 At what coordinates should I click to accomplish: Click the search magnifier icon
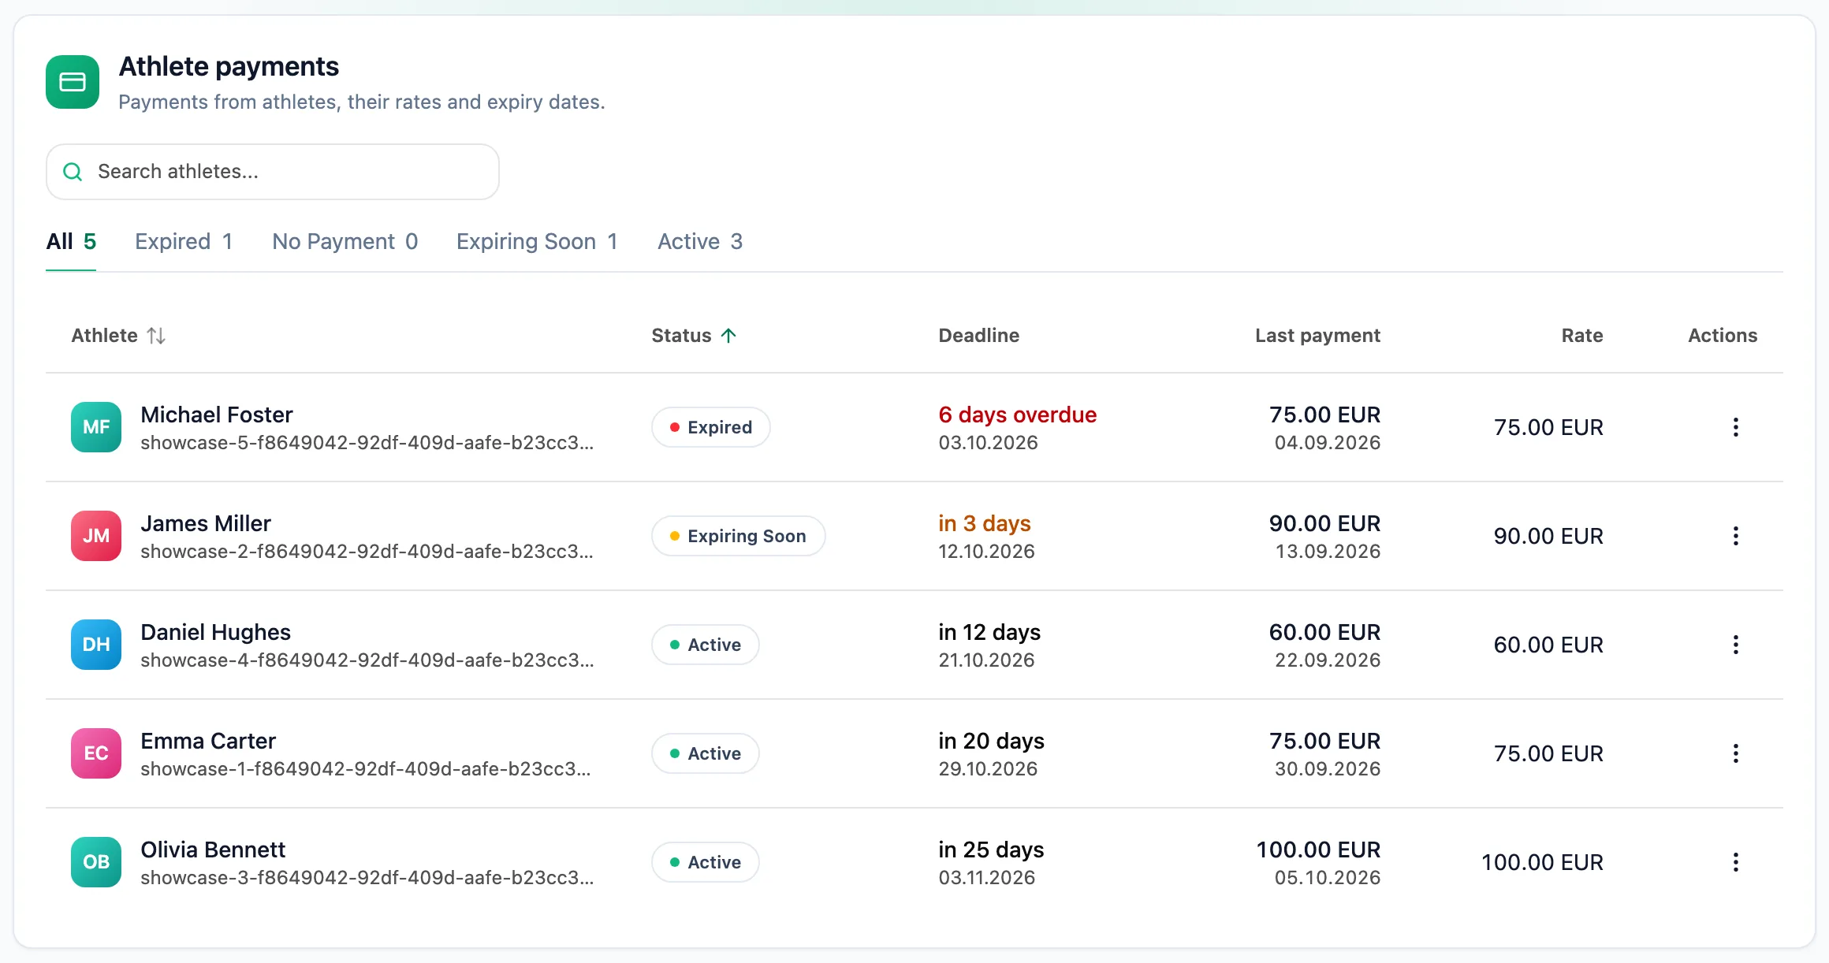coord(73,172)
